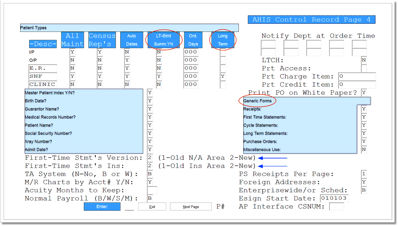
Task: Set All Maint flag for I/P
Action: click(x=72, y=52)
